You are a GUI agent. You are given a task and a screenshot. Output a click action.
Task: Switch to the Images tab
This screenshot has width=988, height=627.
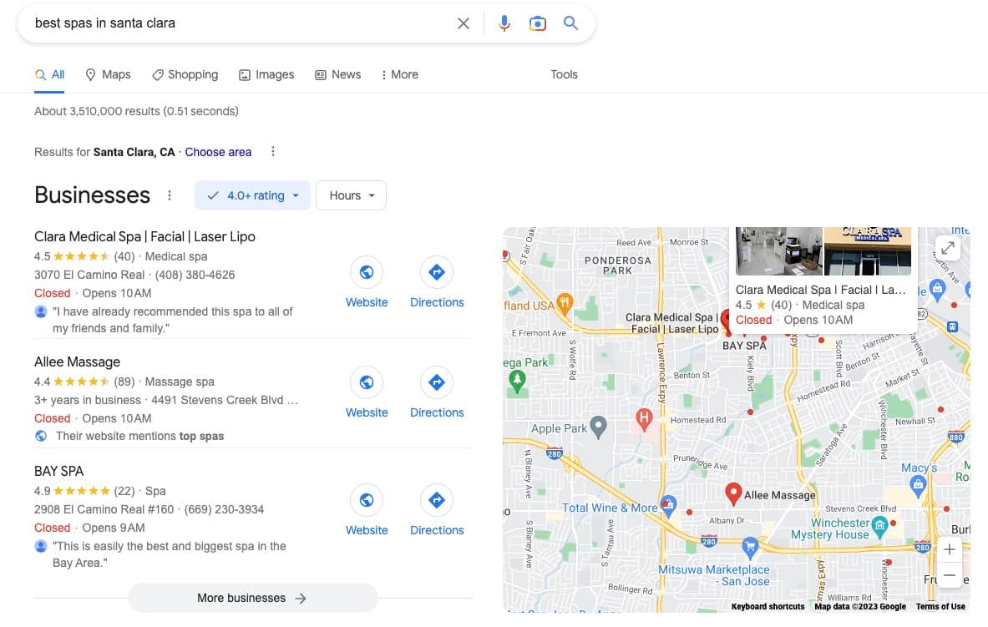coord(266,74)
